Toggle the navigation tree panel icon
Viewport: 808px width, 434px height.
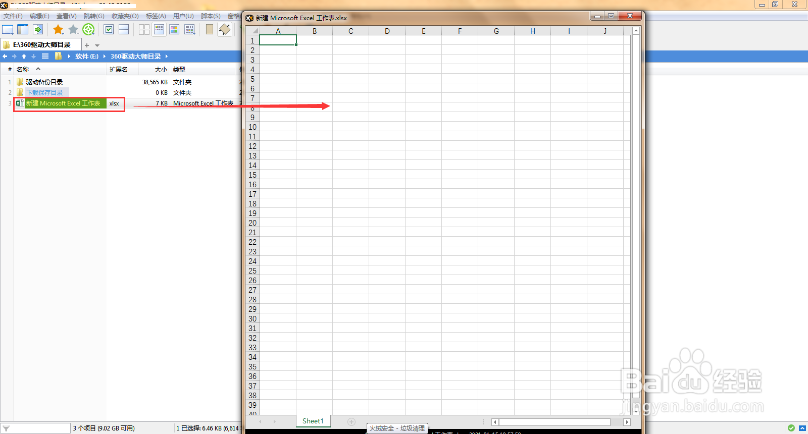click(x=8, y=30)
